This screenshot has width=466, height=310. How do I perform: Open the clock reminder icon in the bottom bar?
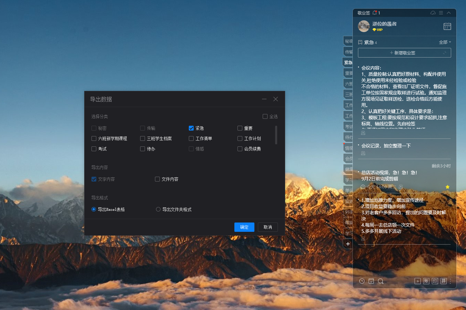(x=362, y=281)
